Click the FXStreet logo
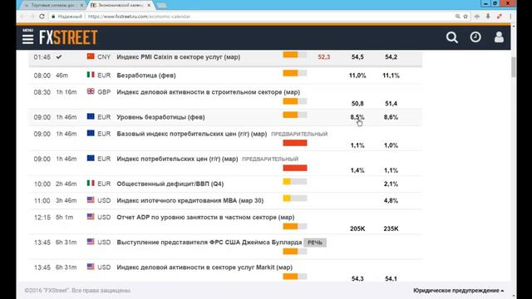This screenshot has height=299, width=532. (68, 37)
